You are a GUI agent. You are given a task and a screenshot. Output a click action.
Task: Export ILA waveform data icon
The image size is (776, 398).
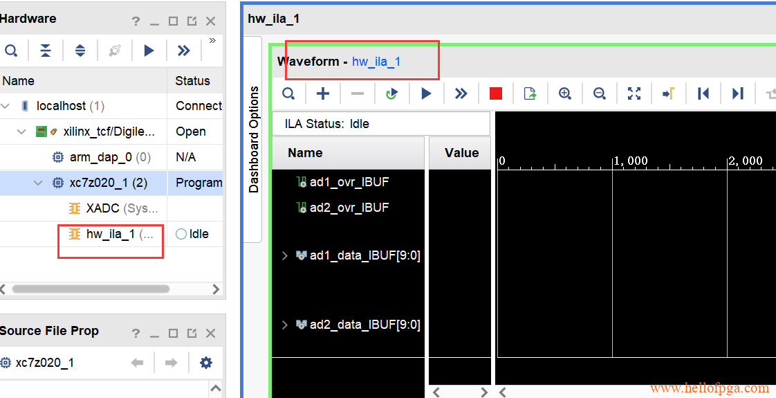[x=530, y=93]
